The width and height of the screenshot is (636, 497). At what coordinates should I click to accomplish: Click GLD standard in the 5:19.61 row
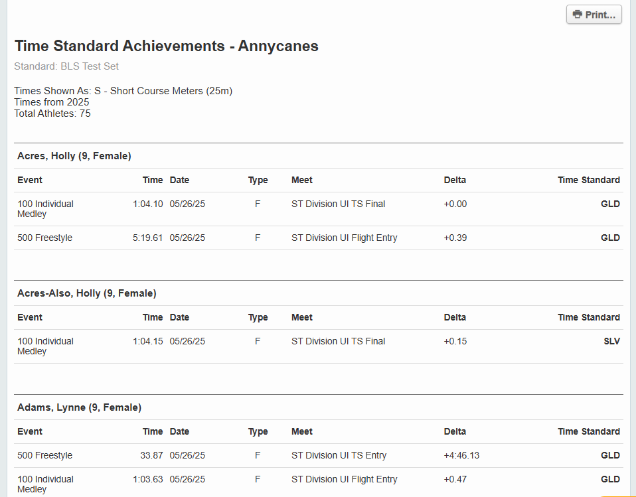pyautogui.click(x=611, y=238)
